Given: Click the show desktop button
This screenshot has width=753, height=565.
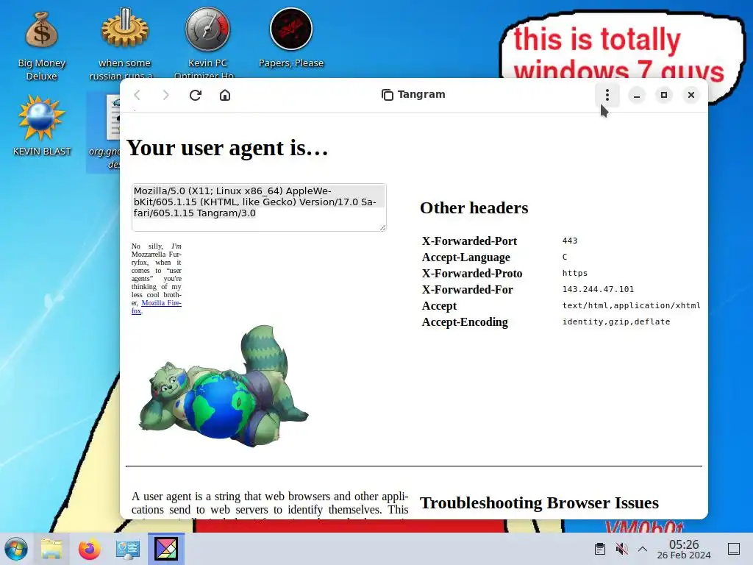Looking at the screenshot, I should (x=734, y=549).
